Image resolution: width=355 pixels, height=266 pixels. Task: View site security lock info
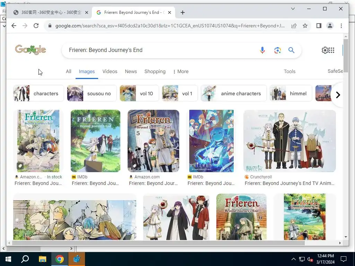(x=50, y=26)
